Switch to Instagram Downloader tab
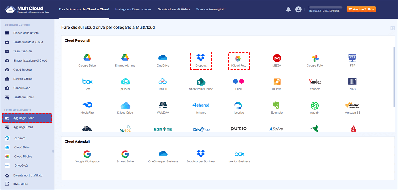Image resolution: width=398 pixels, height=190 pixels. click(x=133, y=9)
